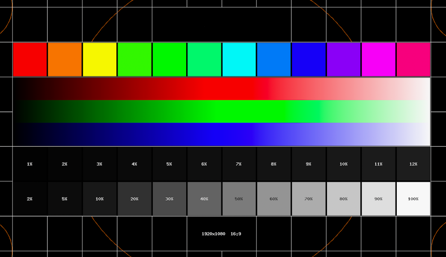
Task: Click the purple color swatch
Action: pos(344,59)
